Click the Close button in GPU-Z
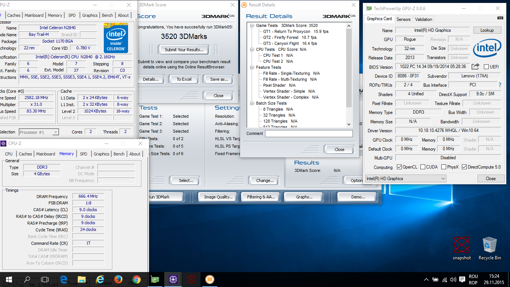510x287 pixels. 491,179
